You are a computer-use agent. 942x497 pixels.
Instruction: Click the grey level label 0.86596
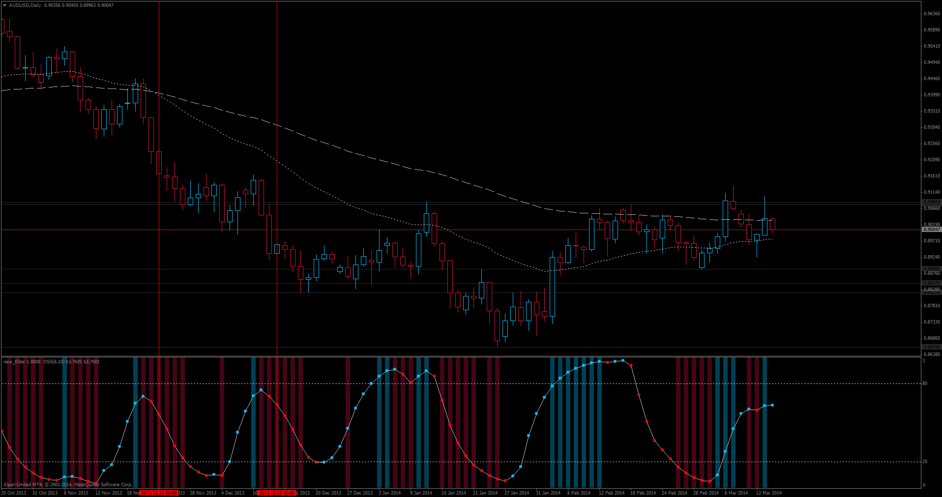[x=931, y=347]
